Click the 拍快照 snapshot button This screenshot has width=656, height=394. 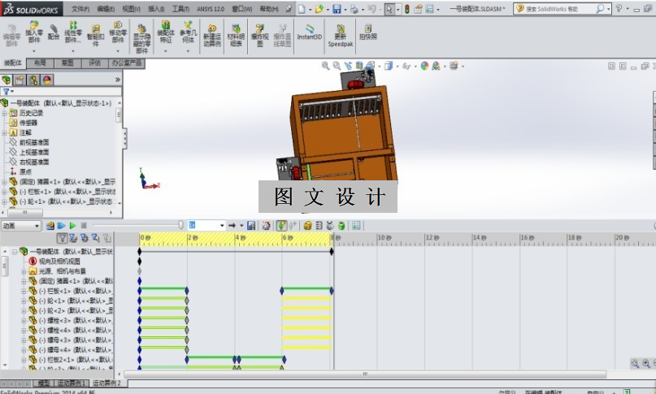coord(368,32)
